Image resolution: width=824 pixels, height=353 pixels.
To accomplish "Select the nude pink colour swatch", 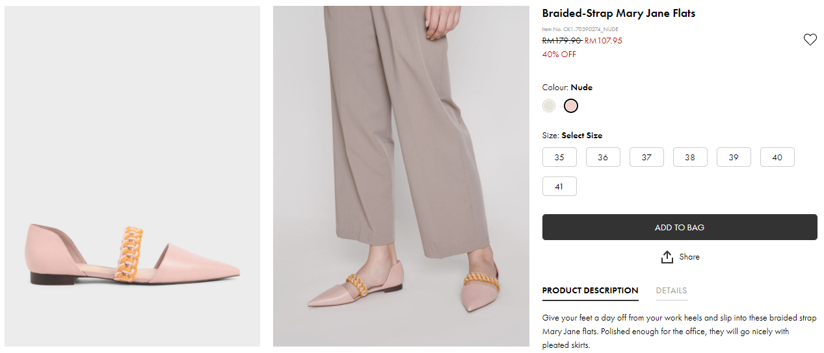I will pos(570,106).
